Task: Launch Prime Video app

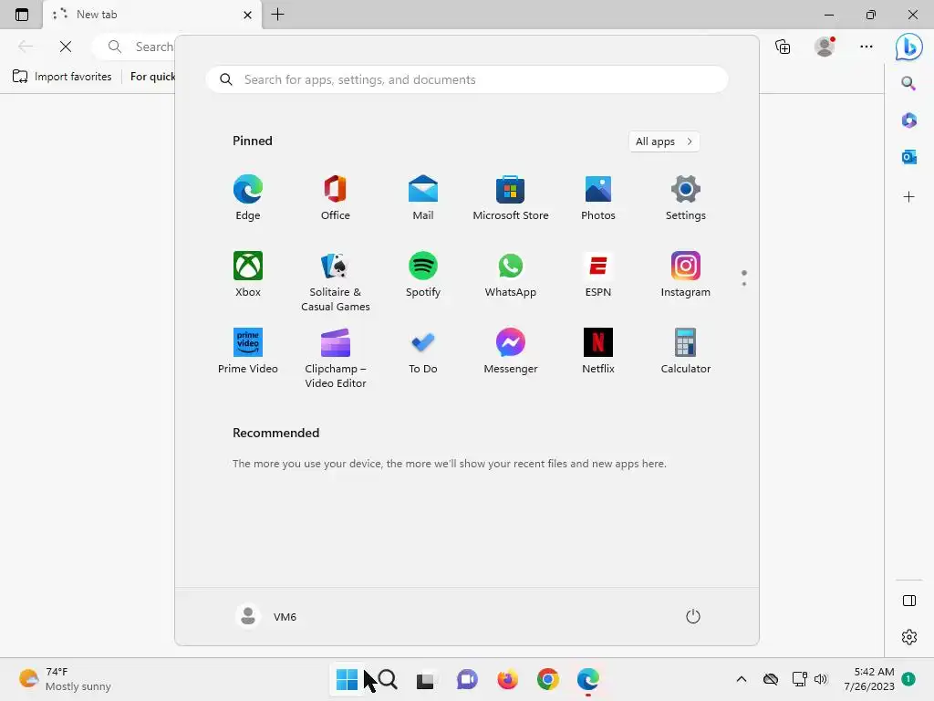Action: [248, 351]
